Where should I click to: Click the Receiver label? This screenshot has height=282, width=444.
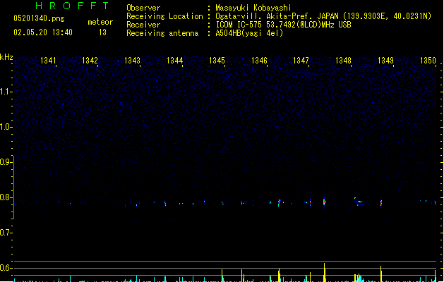[x=143, y=25]
